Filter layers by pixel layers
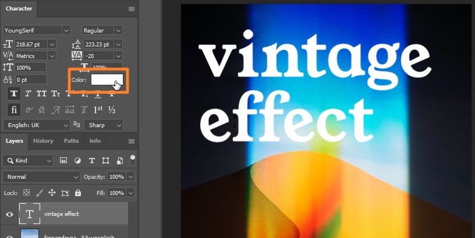Viewport: 475px width, 238px height. coord(63,160)
